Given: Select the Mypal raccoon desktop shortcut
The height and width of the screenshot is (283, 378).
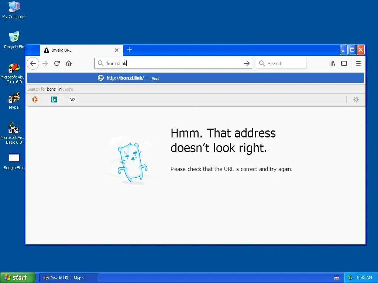Looking at the screenshot, I should [14, 101].
